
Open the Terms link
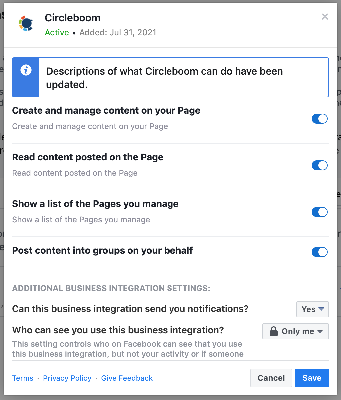[23, 378]
